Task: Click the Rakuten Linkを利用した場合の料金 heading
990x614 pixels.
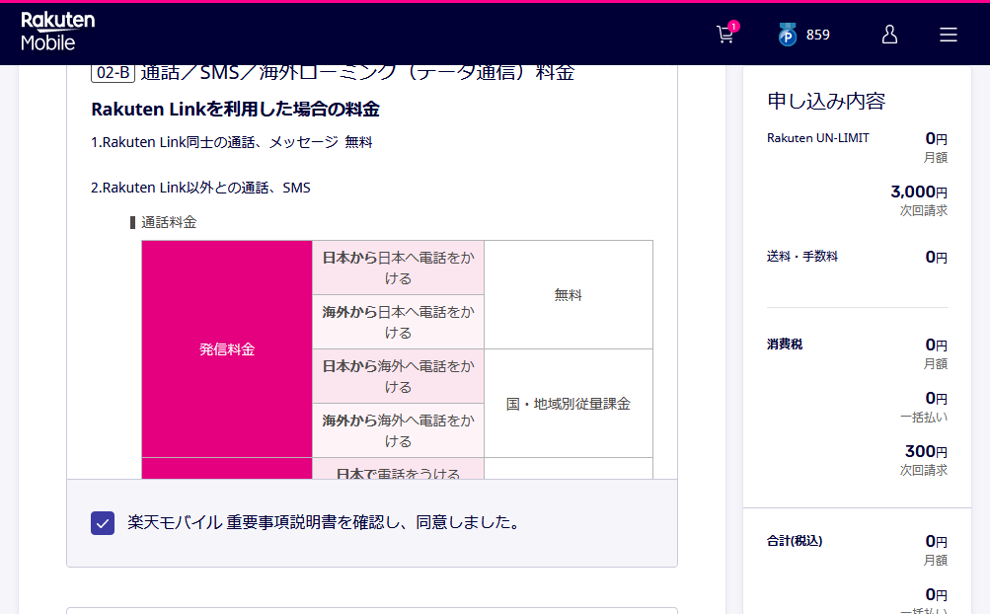Action: (x=235, y=110)
